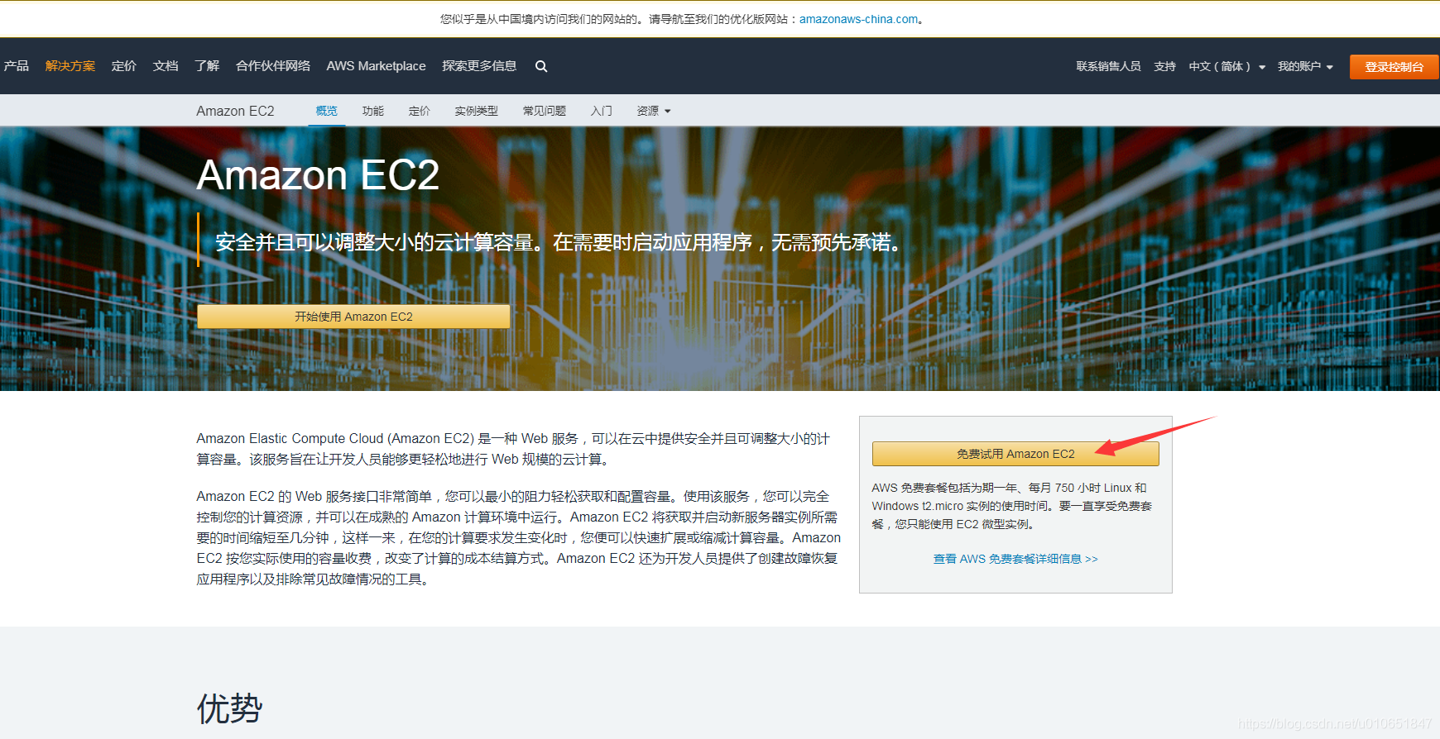Go to 定价 in the top navigation

coord(124,66)
